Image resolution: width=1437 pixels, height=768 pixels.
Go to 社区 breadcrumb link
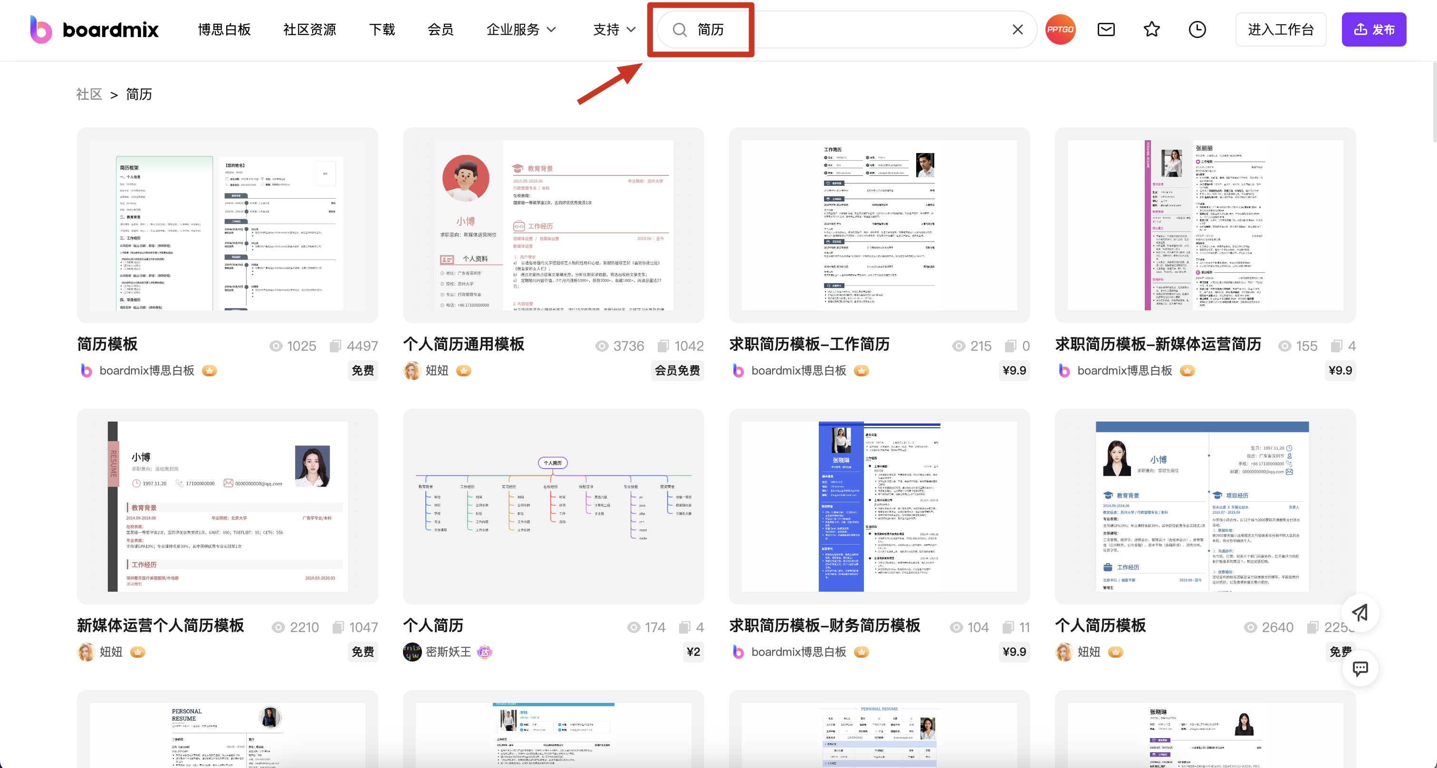coord(89,94)
